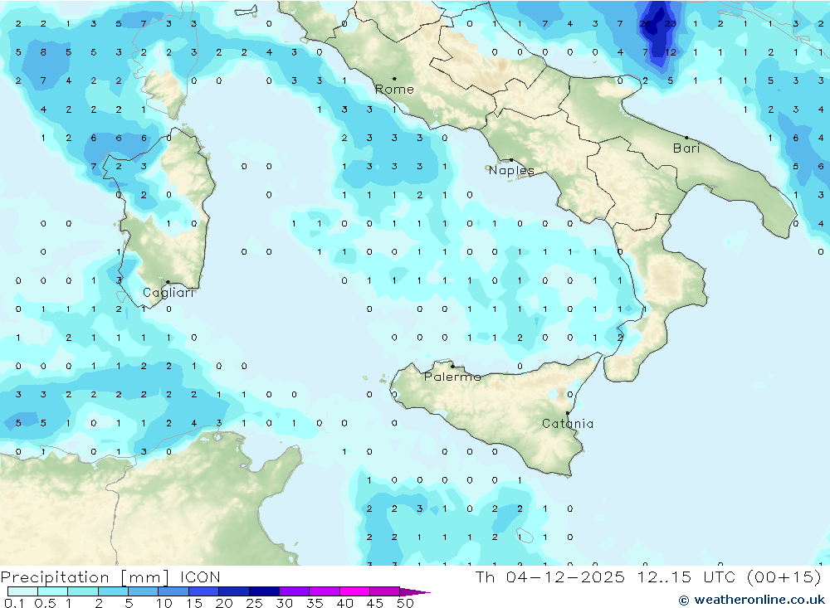Click the '0.1' legend scale value
830x608 pixels.
pyautogui.click(x=14, y=603)
